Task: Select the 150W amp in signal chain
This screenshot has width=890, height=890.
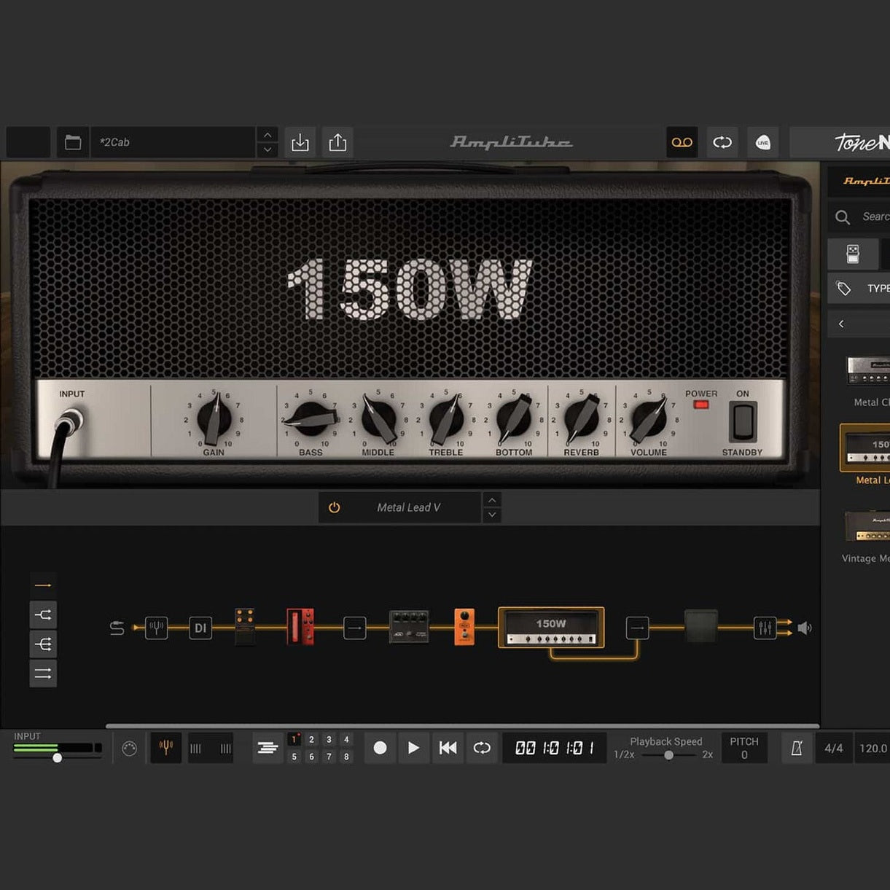Action: pos(551,628)
